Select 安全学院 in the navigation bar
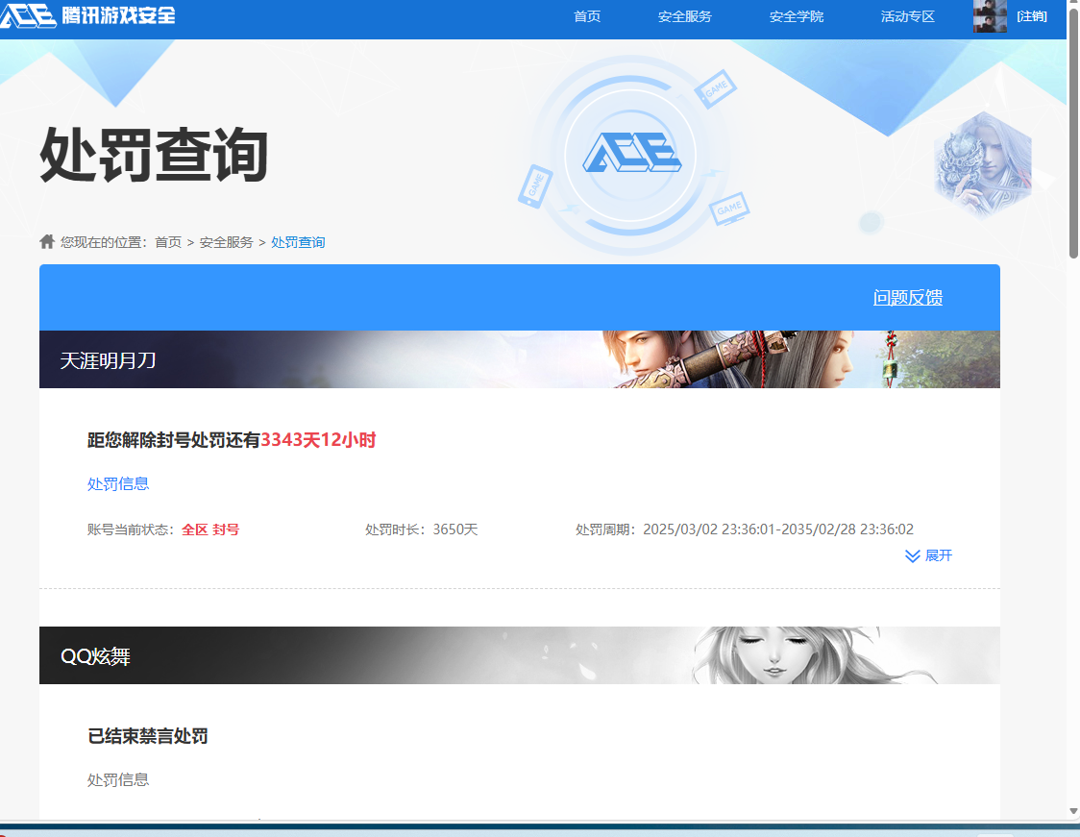Screen dimensions: 1080x837 coord(796,16)
